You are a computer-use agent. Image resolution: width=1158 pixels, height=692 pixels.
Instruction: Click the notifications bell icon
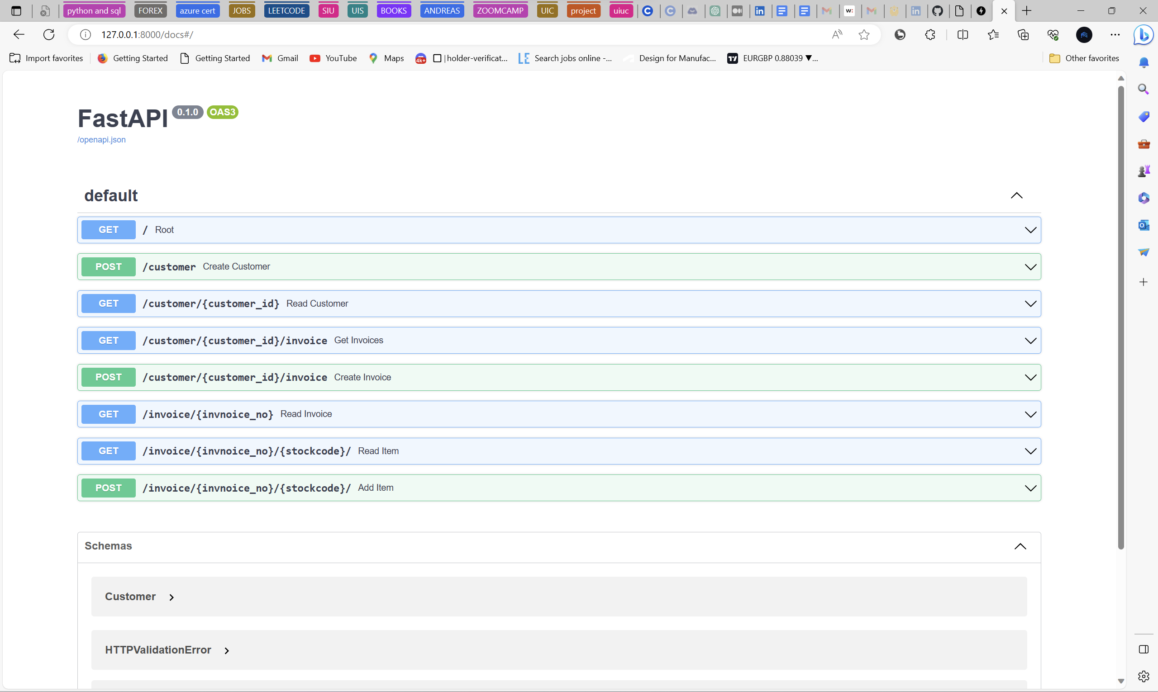1144,62
